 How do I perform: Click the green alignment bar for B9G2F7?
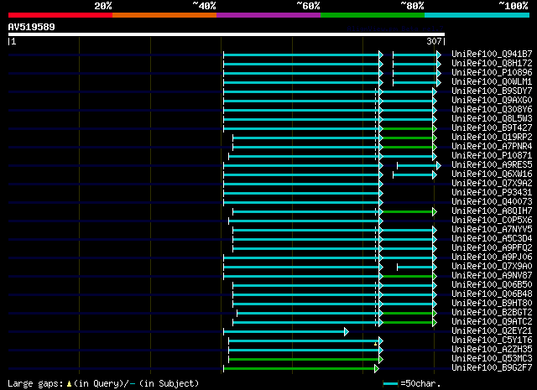point(300,368)
